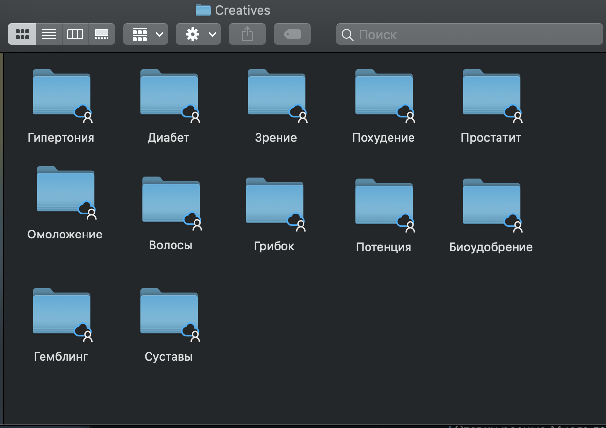Click the Суставы folder name label
The width and height of the screenshot is (606, 428).
point(169,357)
